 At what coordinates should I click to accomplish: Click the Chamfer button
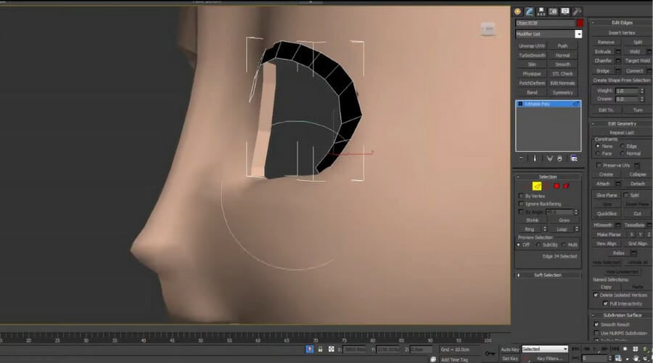(603, 61)
